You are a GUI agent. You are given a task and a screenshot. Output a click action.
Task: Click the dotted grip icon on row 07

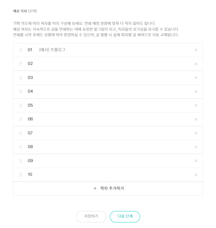point(21,133)
